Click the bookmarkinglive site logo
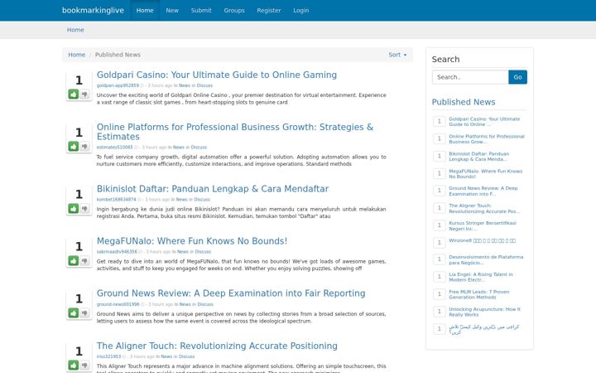This screenshot has width=596, height=373. pos(93,10)
